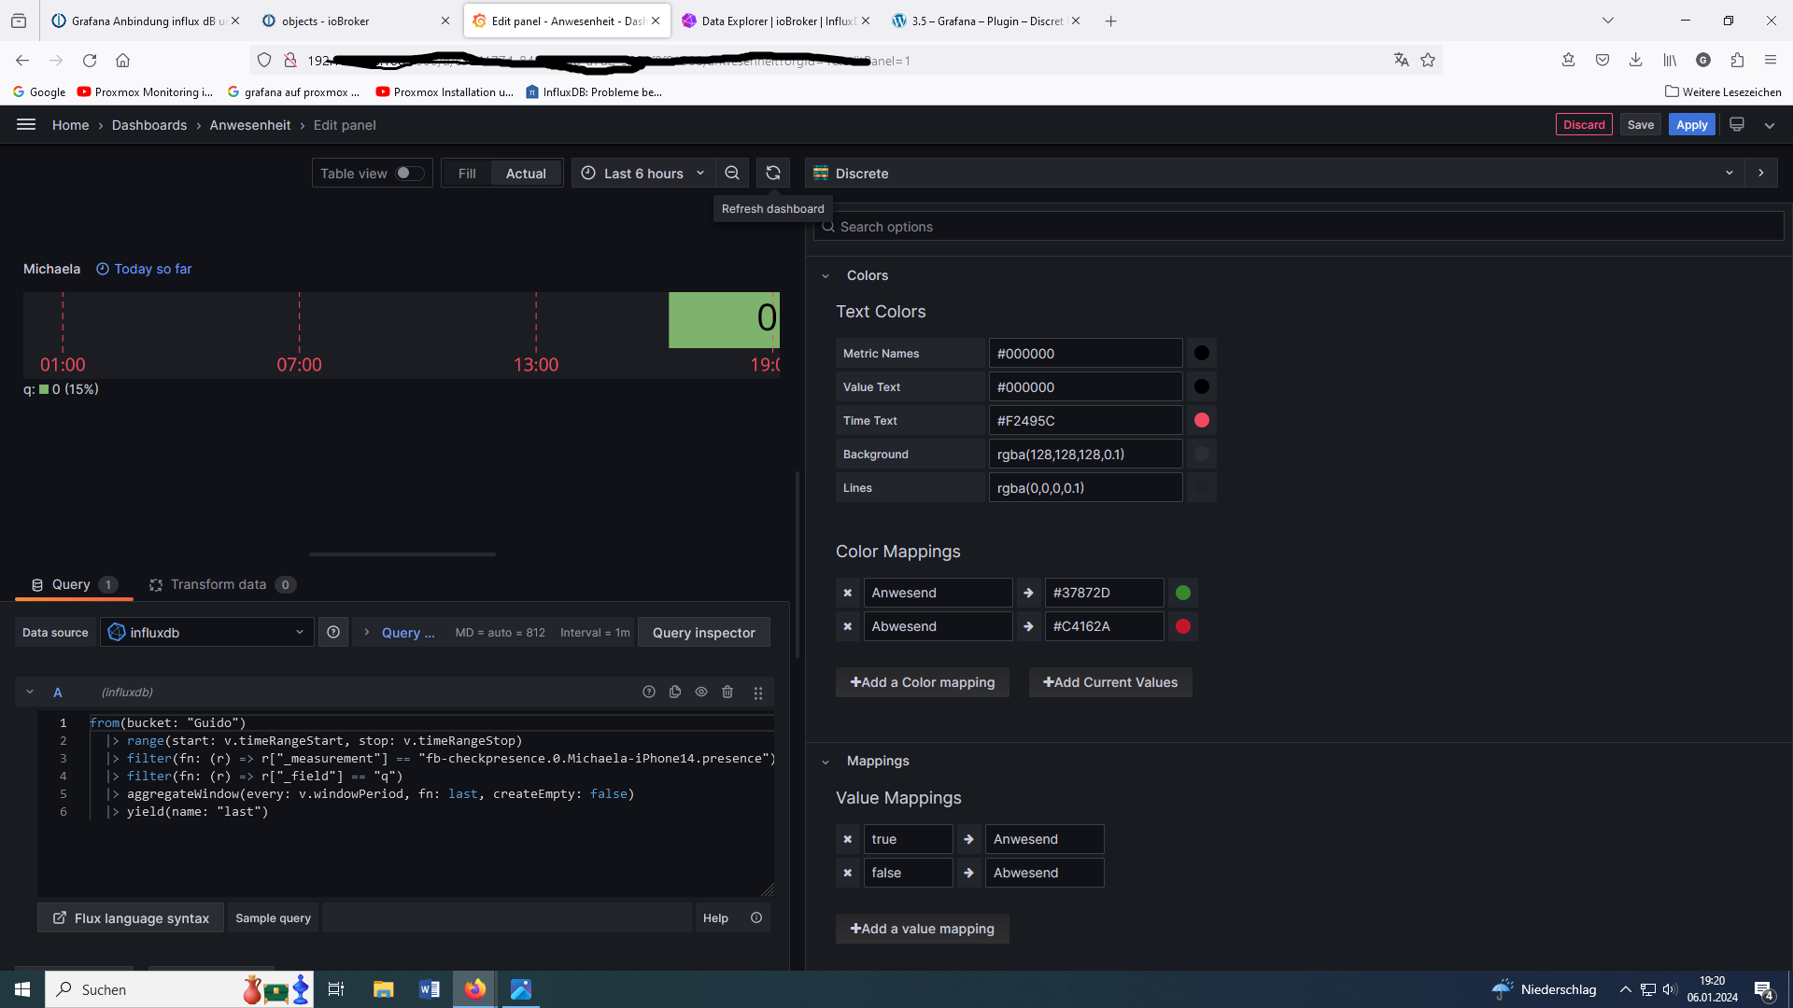Remove the Anwesend color mapping
The height and width of the screenshot is (1008, 1793).
847,593
